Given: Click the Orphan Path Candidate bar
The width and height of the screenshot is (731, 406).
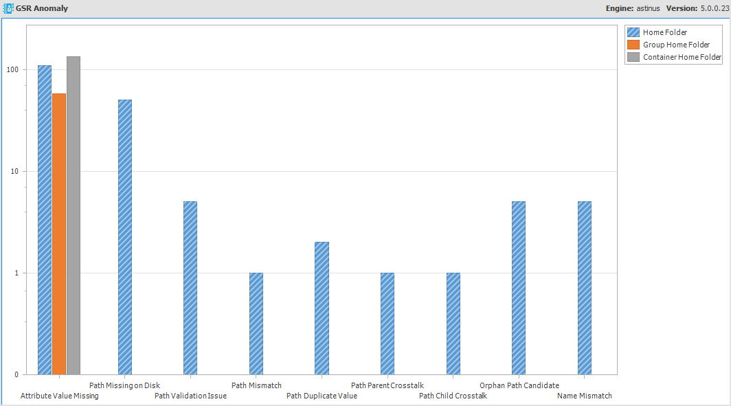Looking at the screenshot, I should [519, 288].
